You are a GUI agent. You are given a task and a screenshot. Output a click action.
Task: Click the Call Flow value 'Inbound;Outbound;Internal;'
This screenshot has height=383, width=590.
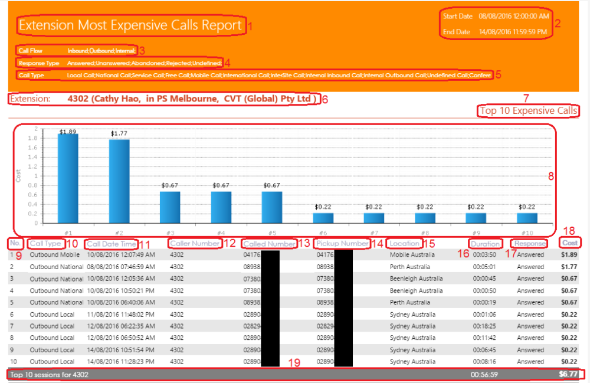101,51
